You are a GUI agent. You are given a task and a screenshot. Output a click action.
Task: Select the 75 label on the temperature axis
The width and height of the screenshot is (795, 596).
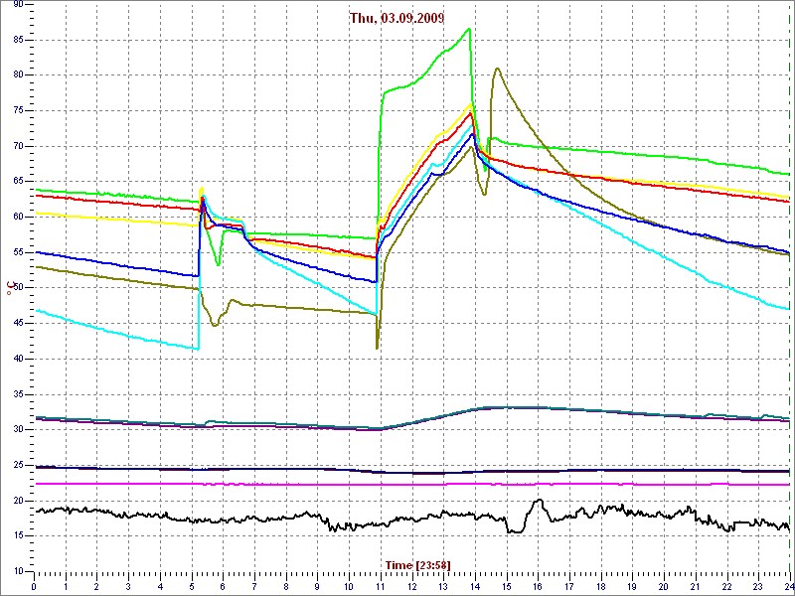pyautogui.click(x=18, y=110)
